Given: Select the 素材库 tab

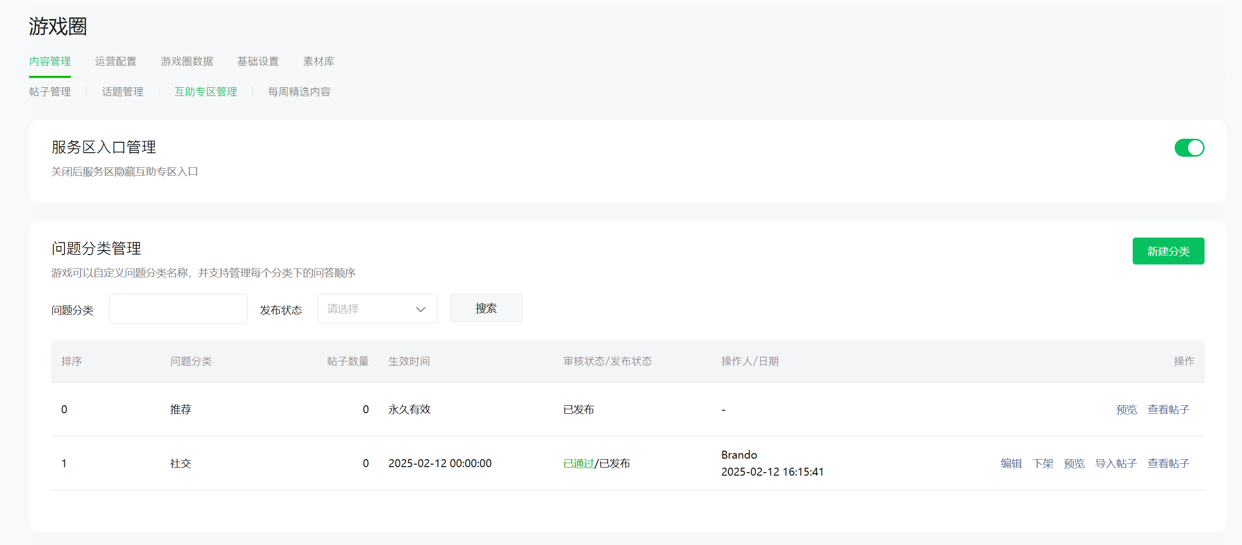Looking at the screenshot, I should click(318, 61).
